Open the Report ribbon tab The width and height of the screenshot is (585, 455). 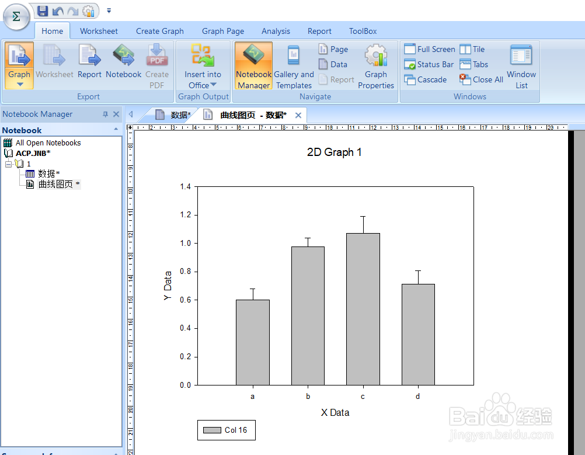click(319, 31)
